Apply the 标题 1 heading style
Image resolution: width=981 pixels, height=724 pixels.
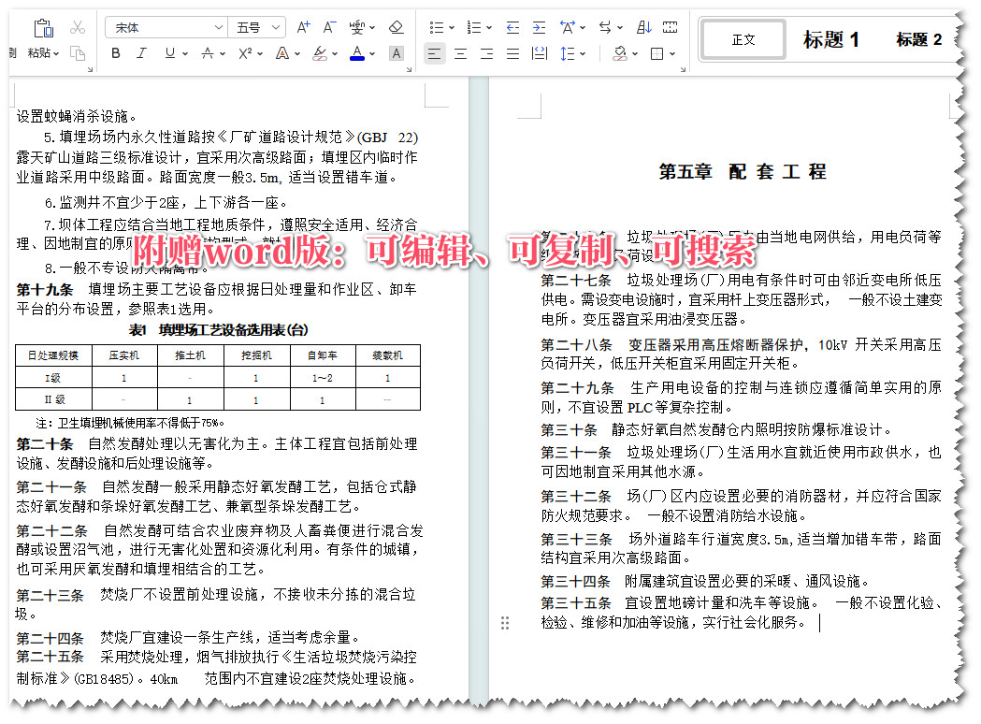pyautogui.click(x=830, y=40)
